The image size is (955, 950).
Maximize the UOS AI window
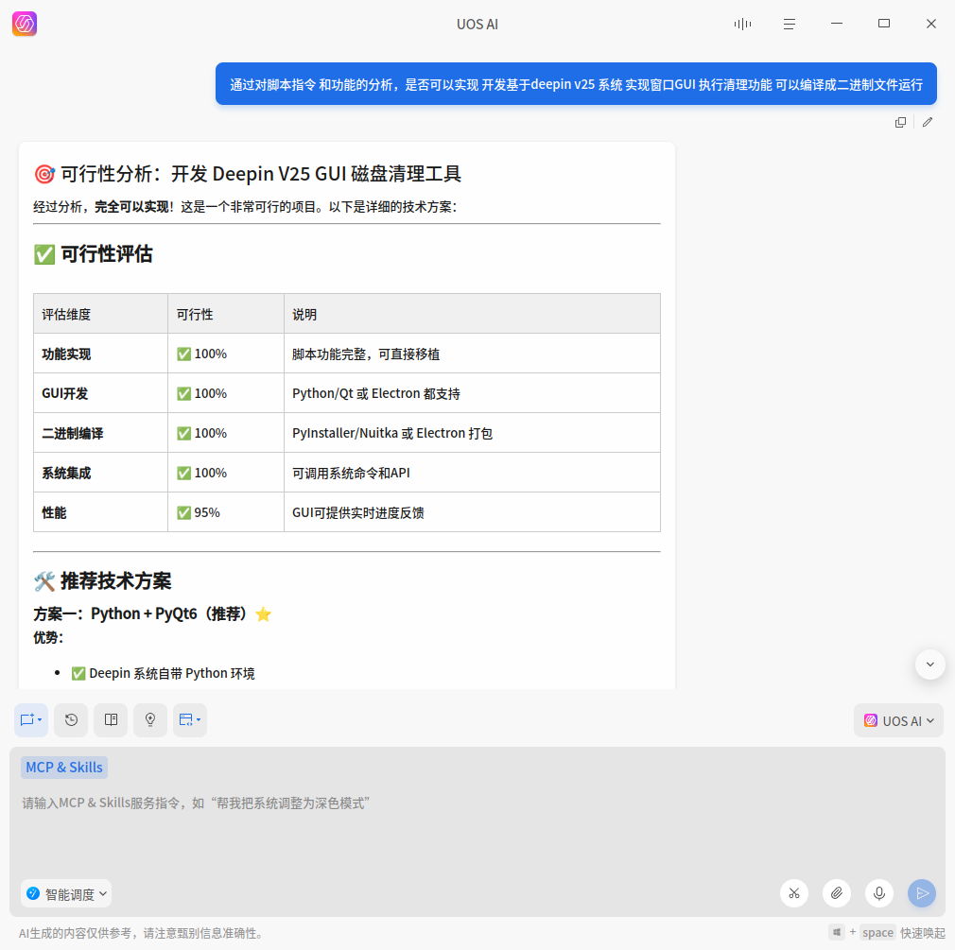point(884,24)
